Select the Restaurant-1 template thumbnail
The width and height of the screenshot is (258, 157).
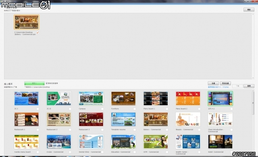[27, 120]
